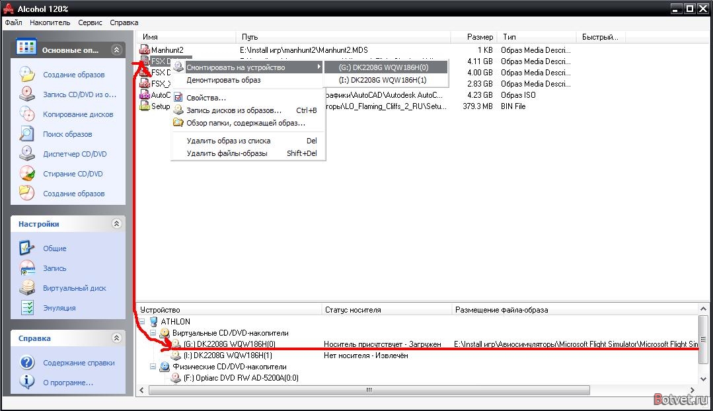Open the Накопитель menu
Viewport: 713px width, 411px height.
pos(50,22)
